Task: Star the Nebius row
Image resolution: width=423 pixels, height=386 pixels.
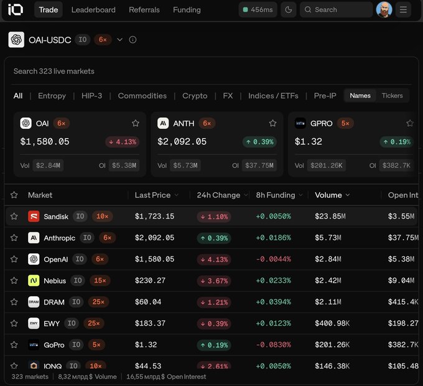Action: tap(14, 280)
